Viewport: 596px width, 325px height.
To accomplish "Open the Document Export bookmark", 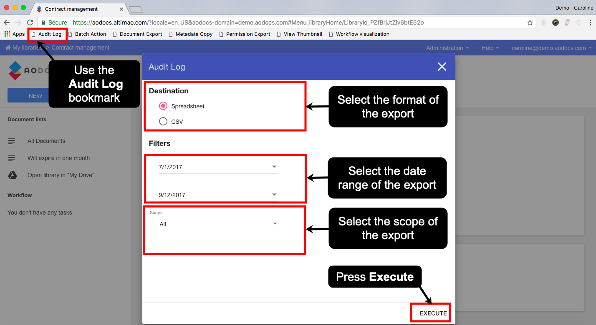I will [137, 34].
